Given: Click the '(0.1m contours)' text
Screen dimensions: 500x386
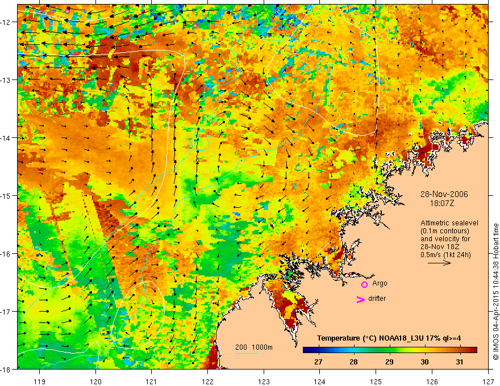Looking at the screenshot, I should [x=445, y=231].
